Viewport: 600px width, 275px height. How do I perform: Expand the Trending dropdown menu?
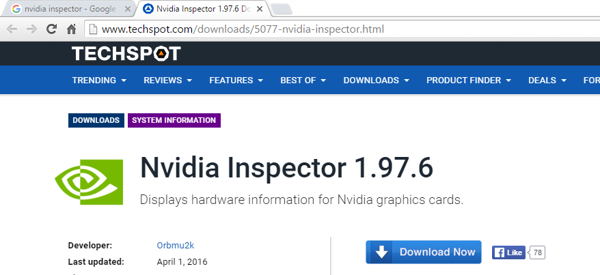[x=99, y=80]
